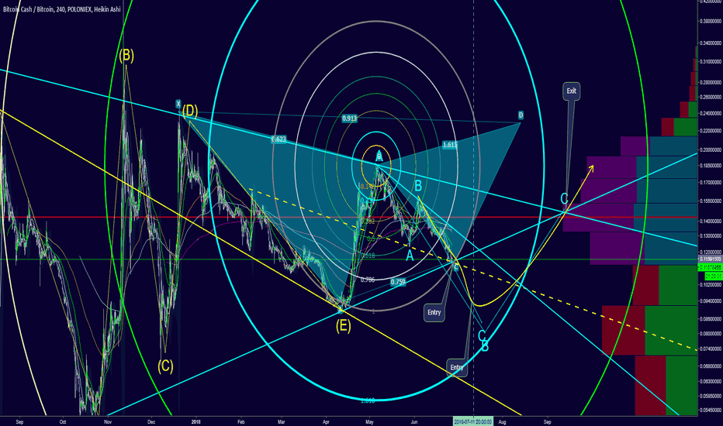The image size is (723, 426).
Task: Select the yellow (E) wave label
Action: (343, 326)
